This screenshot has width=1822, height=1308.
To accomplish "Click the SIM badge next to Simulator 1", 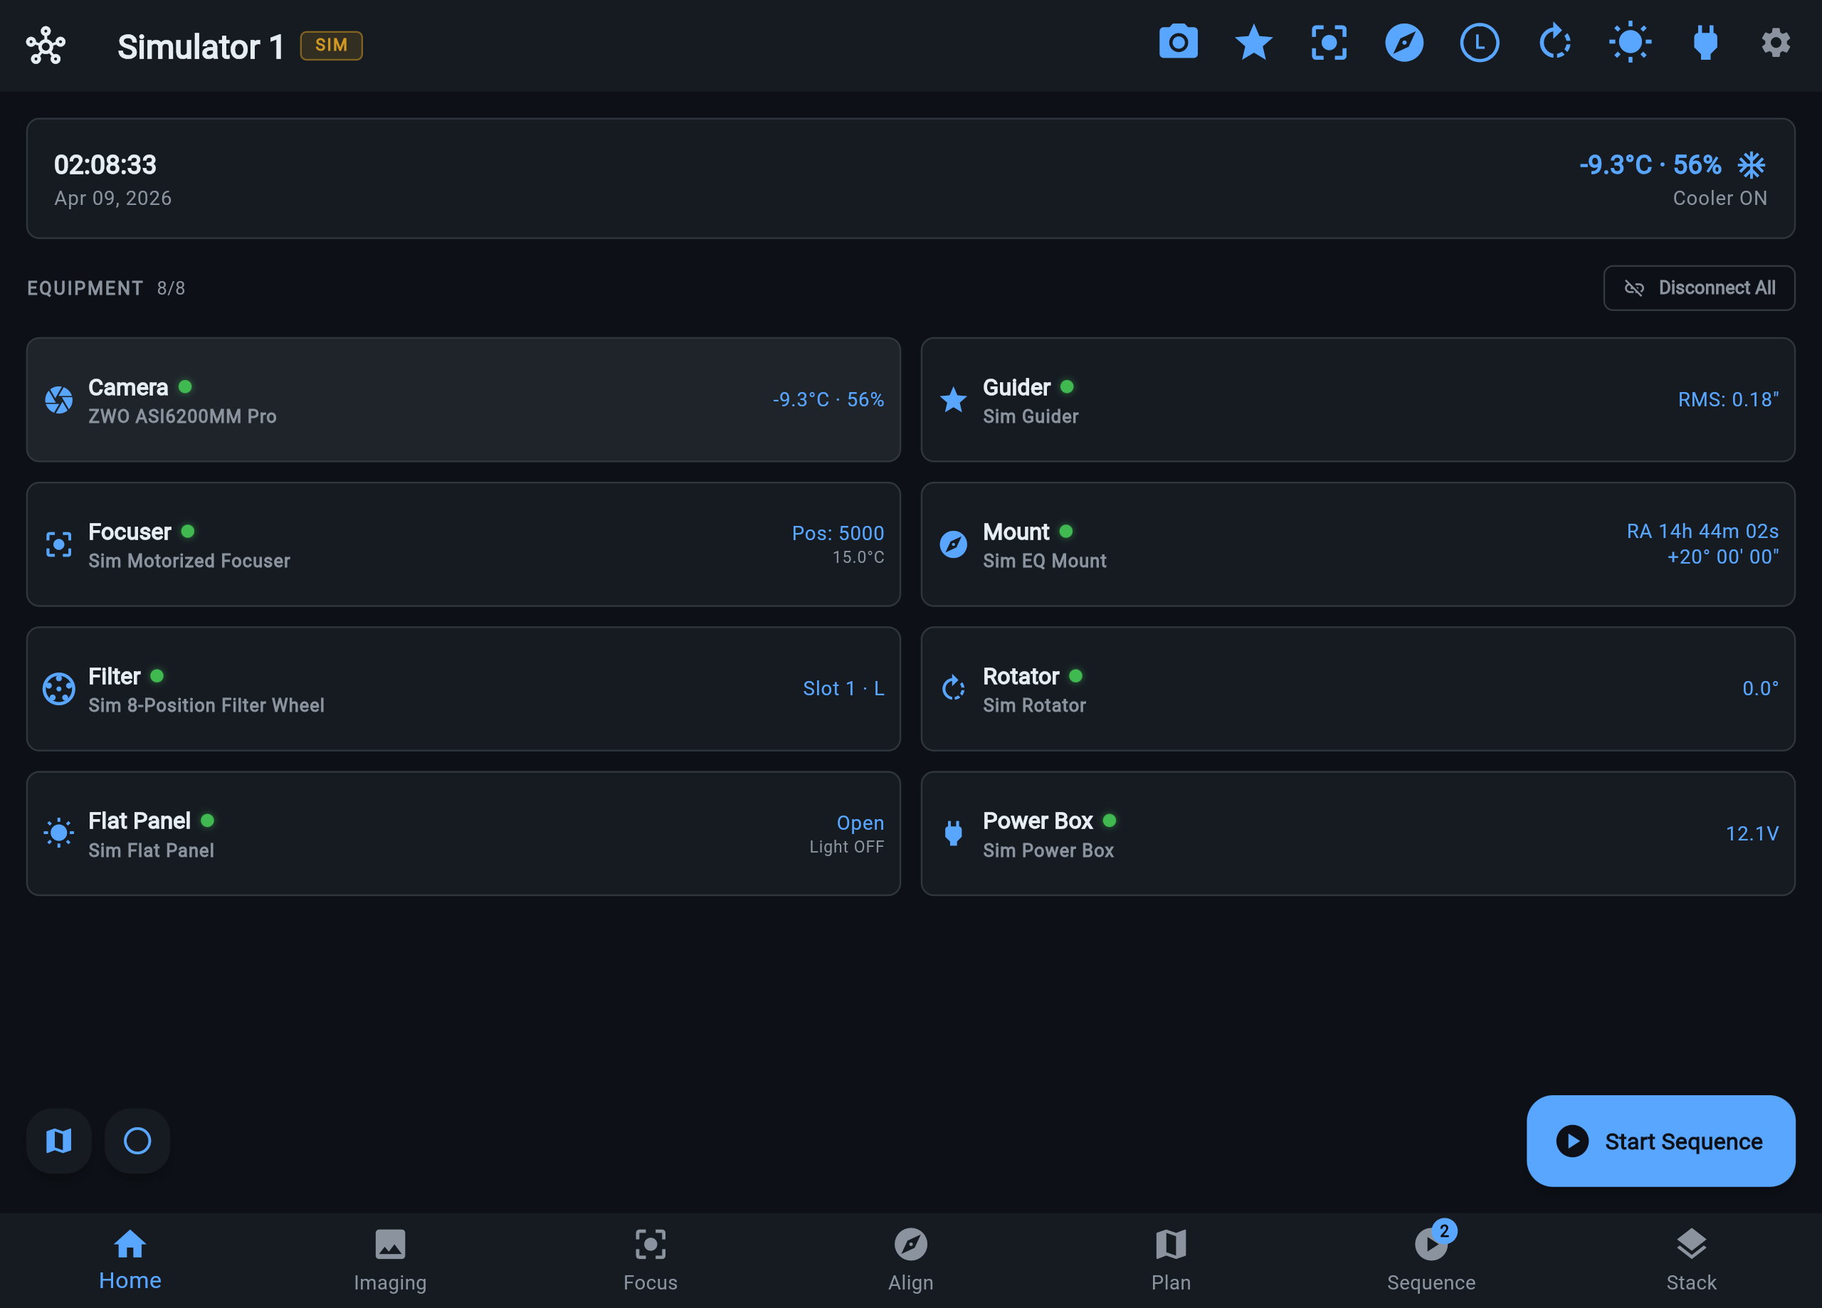I will tap(331, 45).
